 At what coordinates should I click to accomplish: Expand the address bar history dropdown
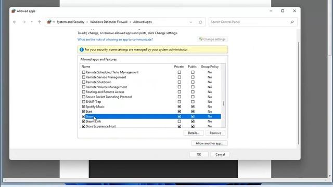point(191,22)
